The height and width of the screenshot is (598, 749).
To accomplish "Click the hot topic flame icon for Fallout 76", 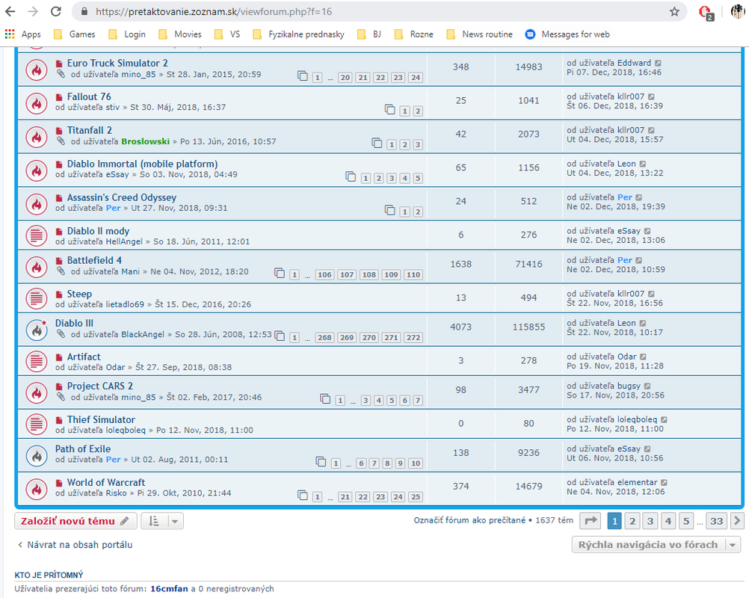I will pos(37,104).
